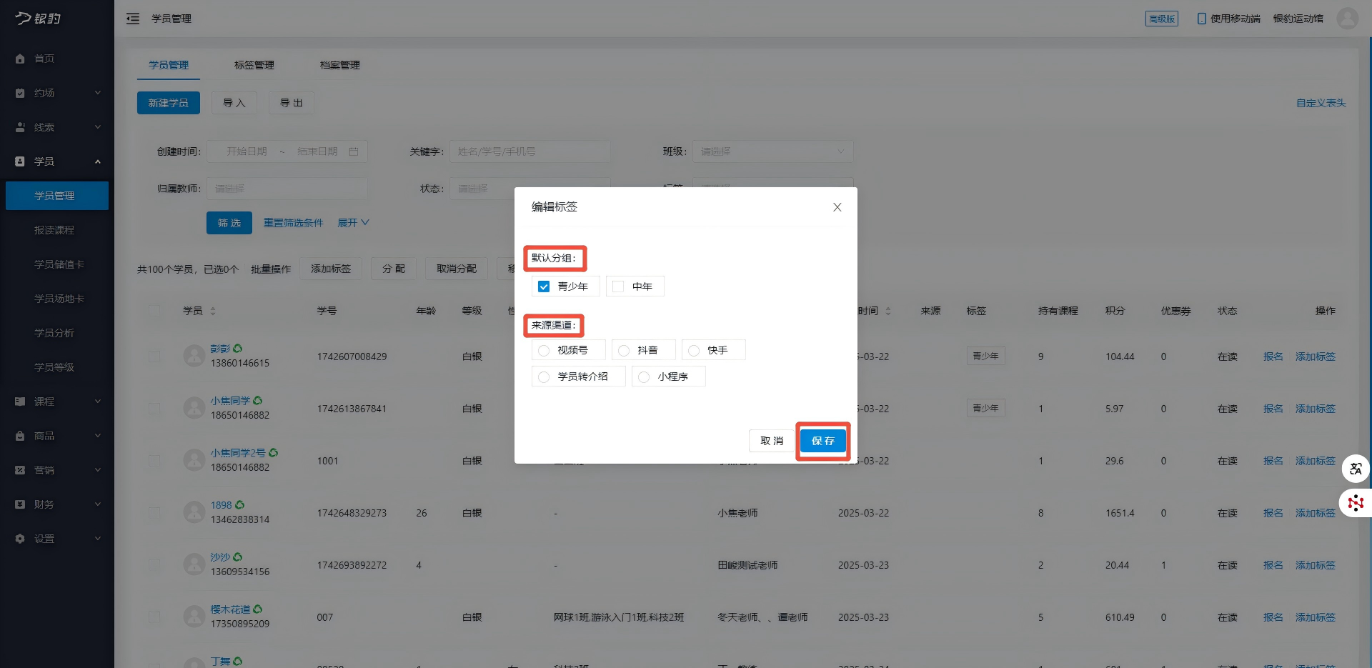Image resolution: width=1372 pixels, height=668 pixels.
Task: Click the 商品 bag icon in sidebar
Action: tap(20, 436)
